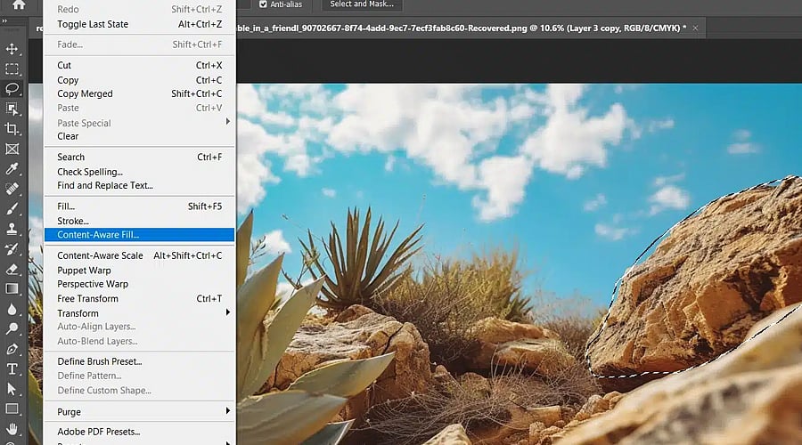Viewport: 802px width, 445px height.
Task: Choose Cut from Edit menu
Action: coord(139,65)
